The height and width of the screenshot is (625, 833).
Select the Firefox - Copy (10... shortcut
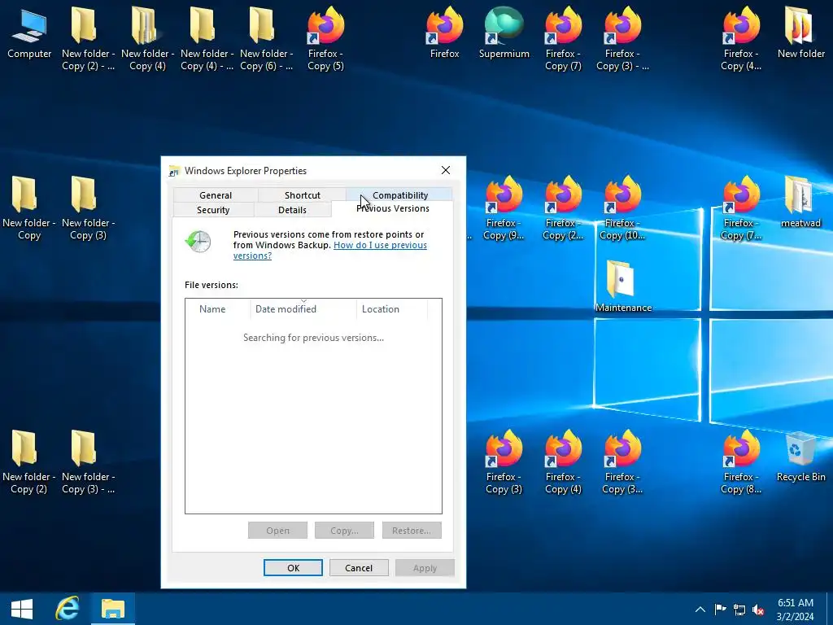pos(622,208)
